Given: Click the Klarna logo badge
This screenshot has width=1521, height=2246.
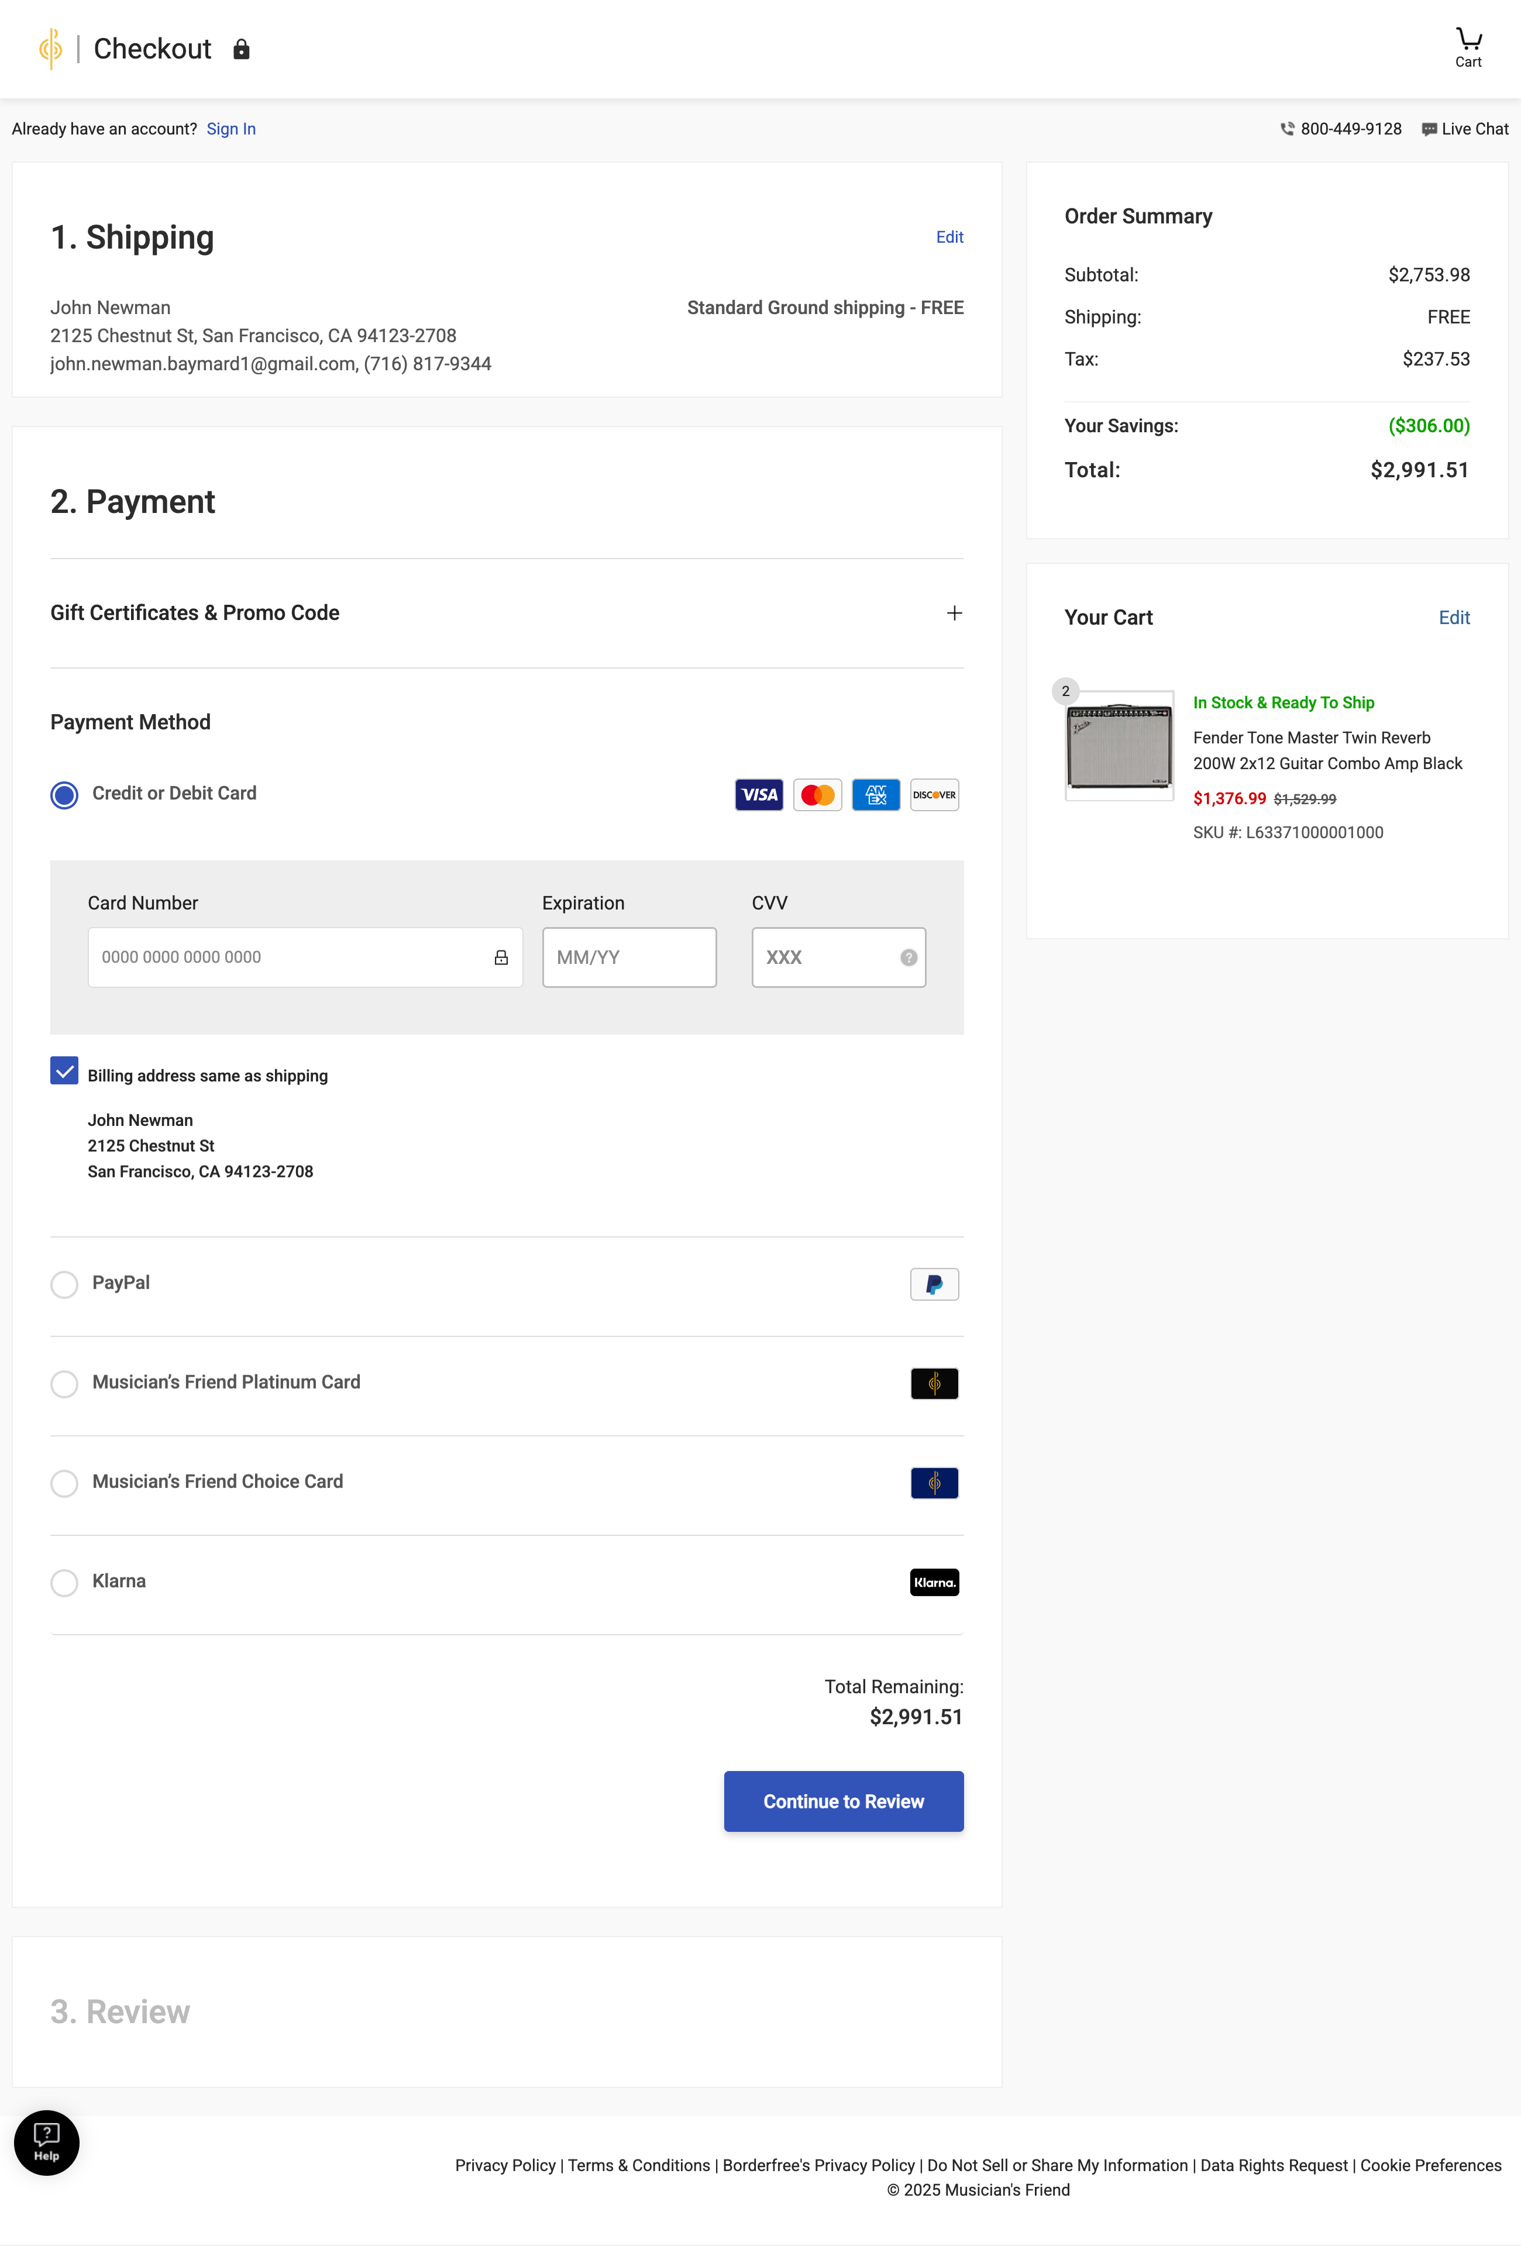Looking at the screenshot, I should point(934,1582).
